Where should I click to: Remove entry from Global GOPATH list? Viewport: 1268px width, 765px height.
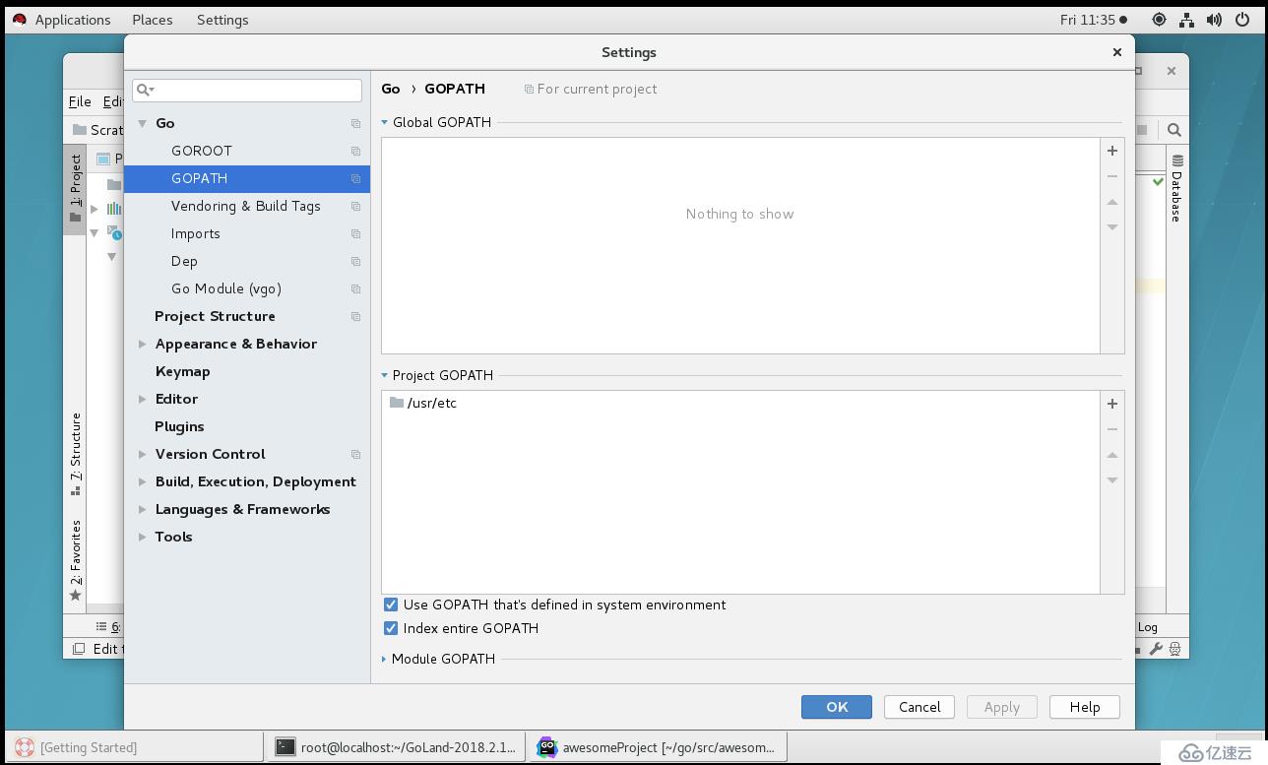tap(1111, 176)
